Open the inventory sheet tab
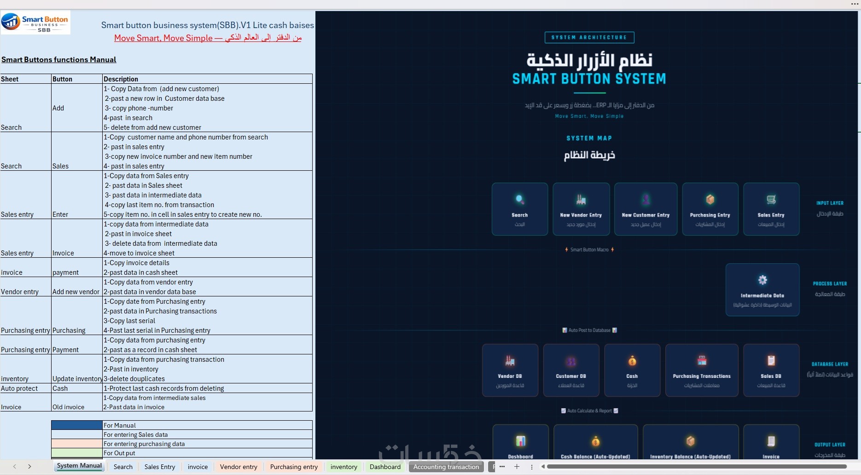 [x=344, y=467]
